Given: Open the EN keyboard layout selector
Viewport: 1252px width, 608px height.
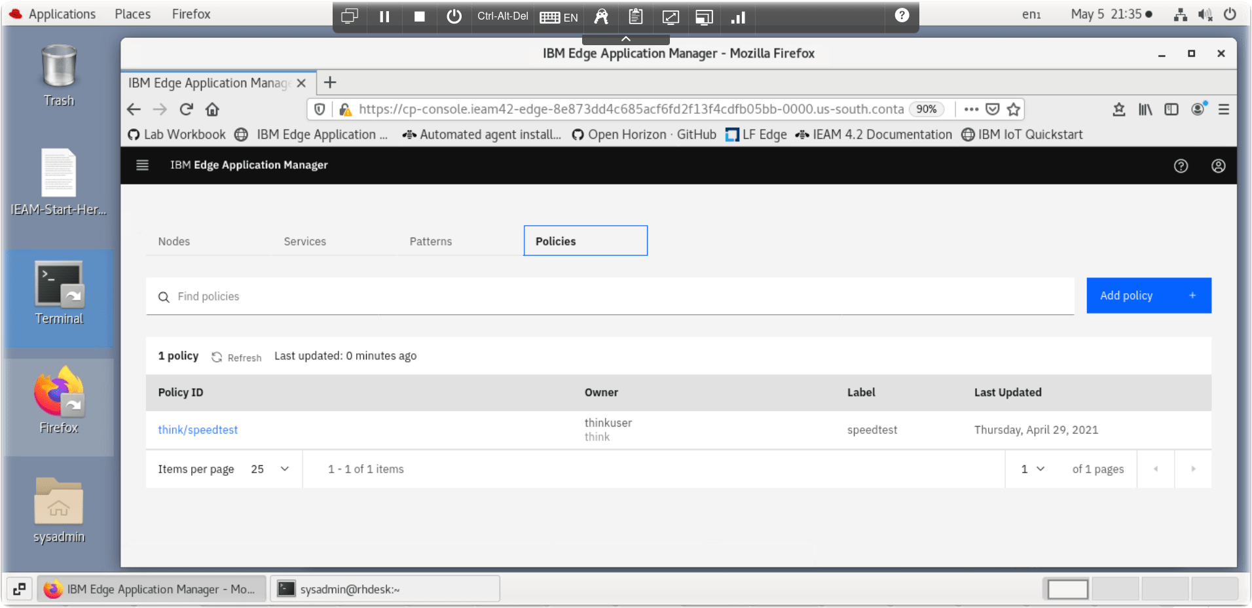Looking at the screenshot, I should [x=559, y=17].
